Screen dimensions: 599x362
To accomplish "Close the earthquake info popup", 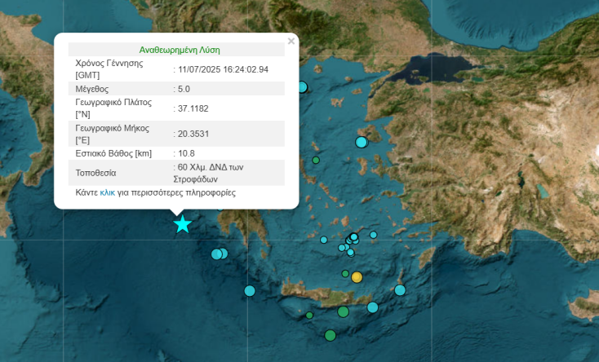I will (x=291, y=42).
